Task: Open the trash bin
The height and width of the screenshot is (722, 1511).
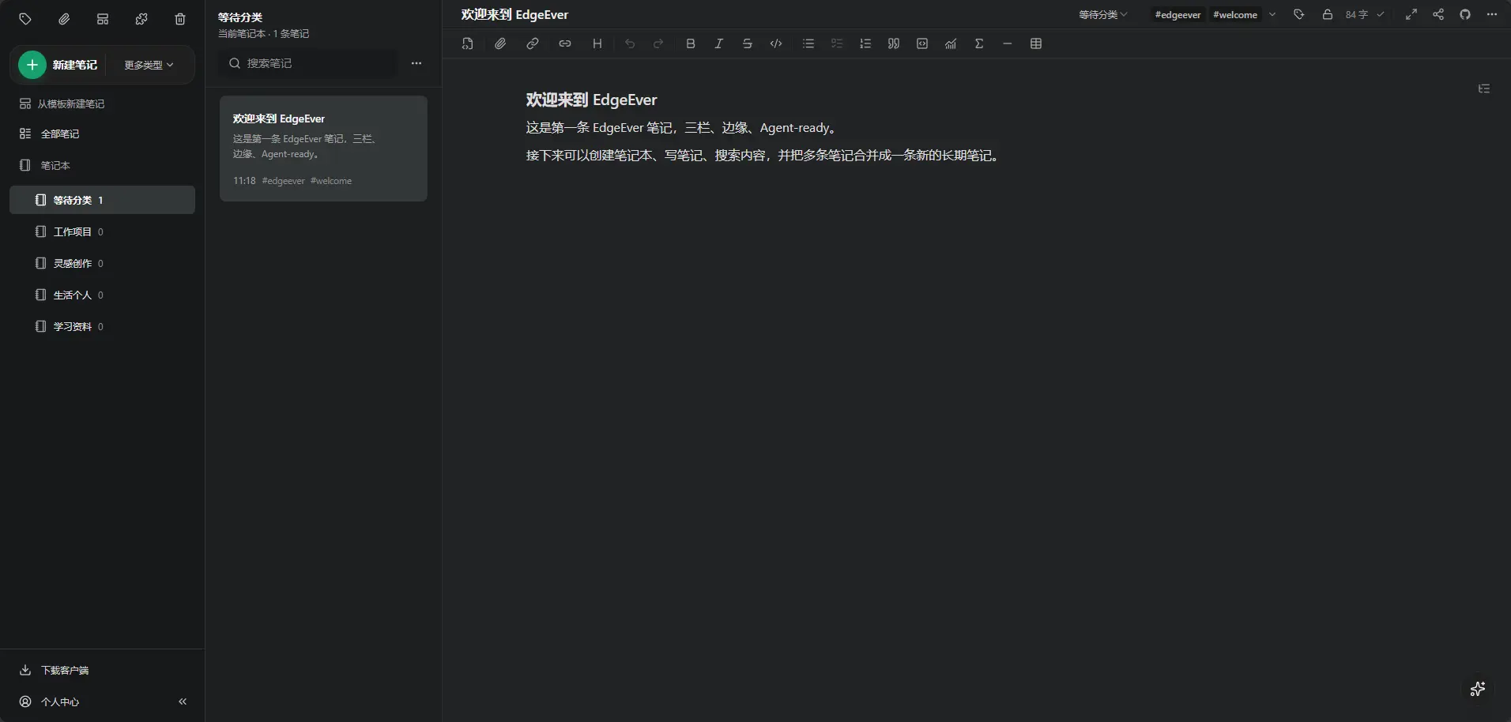Action: click(x=180, y=19)
